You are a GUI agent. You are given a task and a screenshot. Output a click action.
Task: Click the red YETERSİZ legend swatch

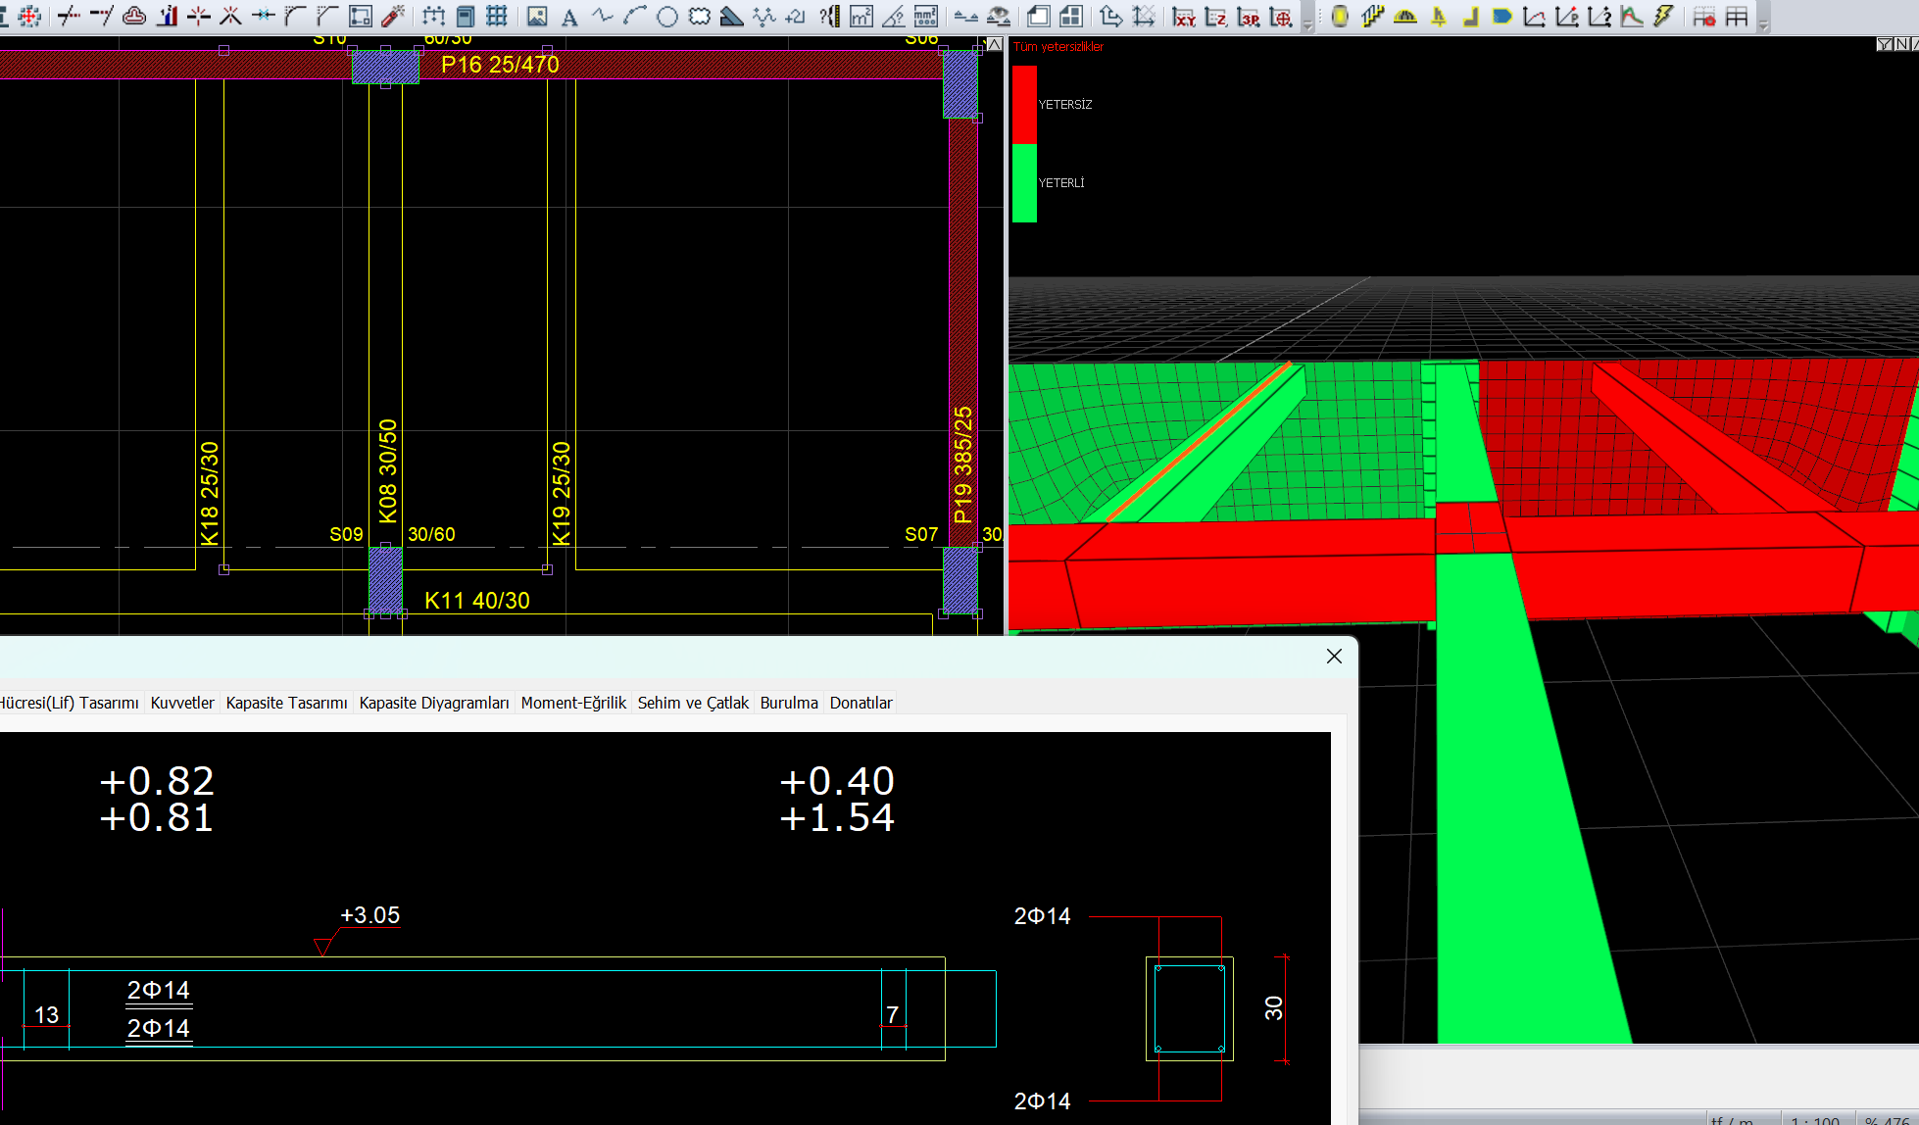(x=1024, y=105)
